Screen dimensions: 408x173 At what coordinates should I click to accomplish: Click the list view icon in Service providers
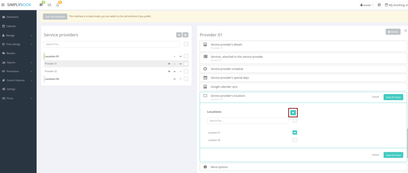tap(185, 35)
